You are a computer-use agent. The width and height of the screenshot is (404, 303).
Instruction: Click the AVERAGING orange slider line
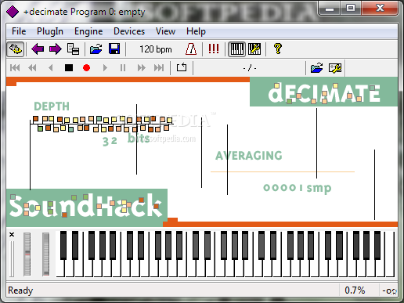tap(283, 171)
